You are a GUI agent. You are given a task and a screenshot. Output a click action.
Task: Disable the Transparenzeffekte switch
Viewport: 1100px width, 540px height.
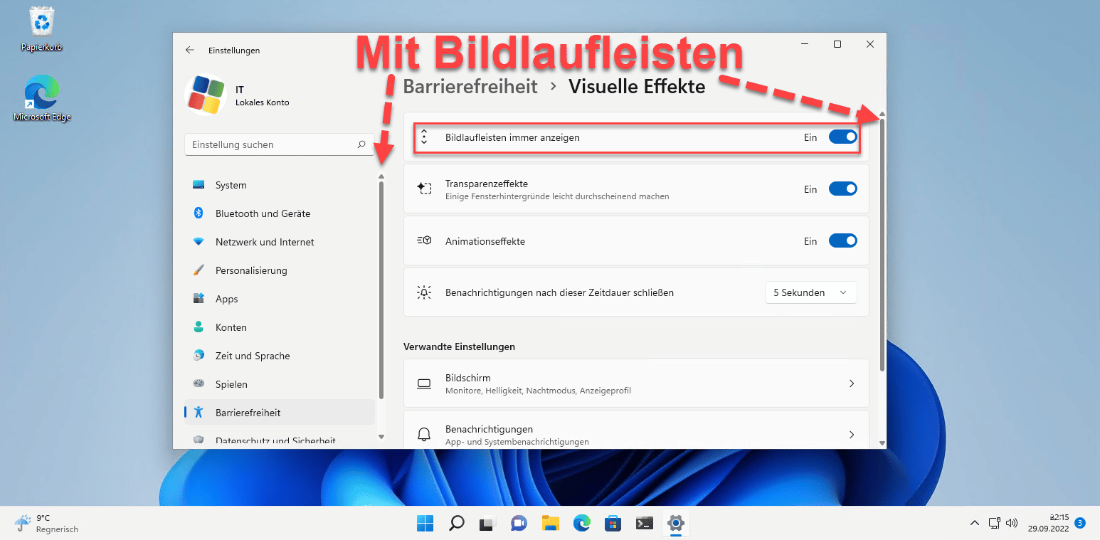tap(843, 189)
